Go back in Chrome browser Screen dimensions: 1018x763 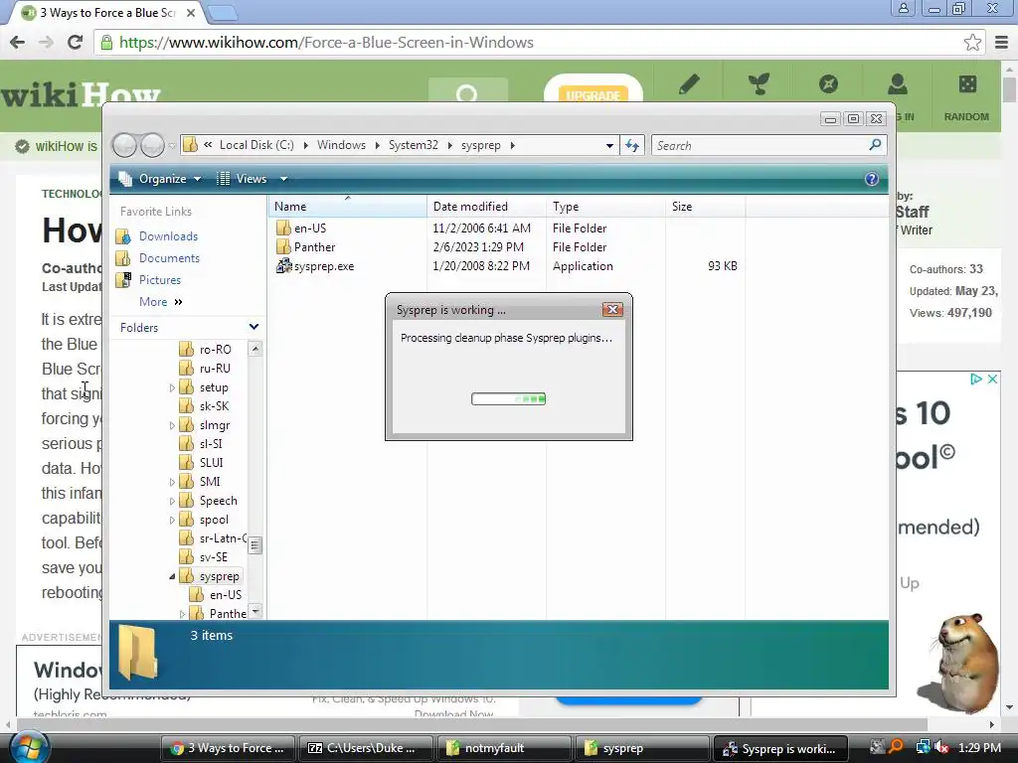pos(18,42)
